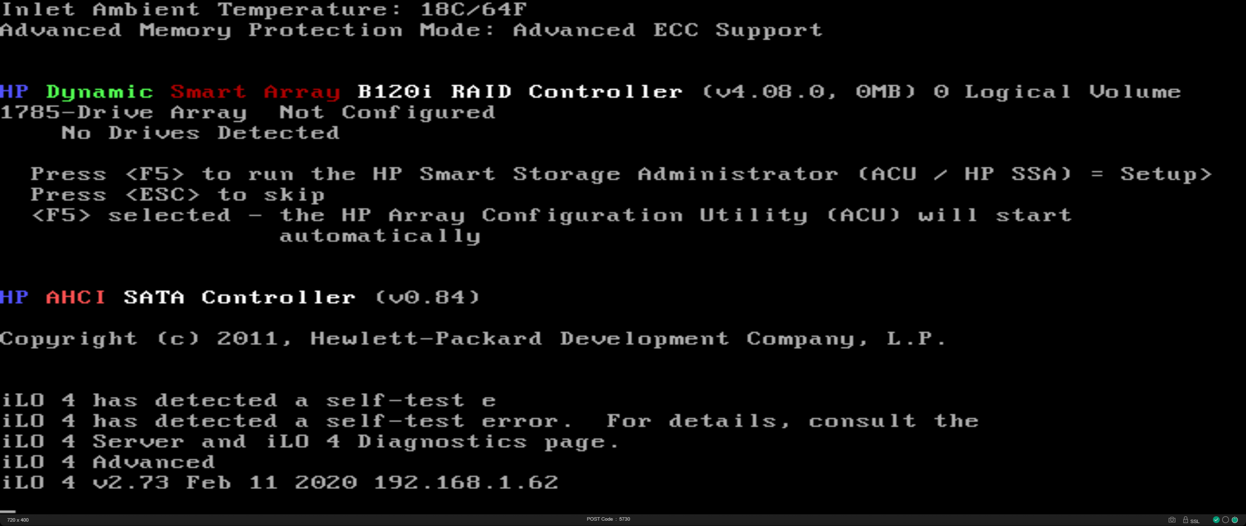
Task: Click the SSL padlock icon
Action: 1186,520
